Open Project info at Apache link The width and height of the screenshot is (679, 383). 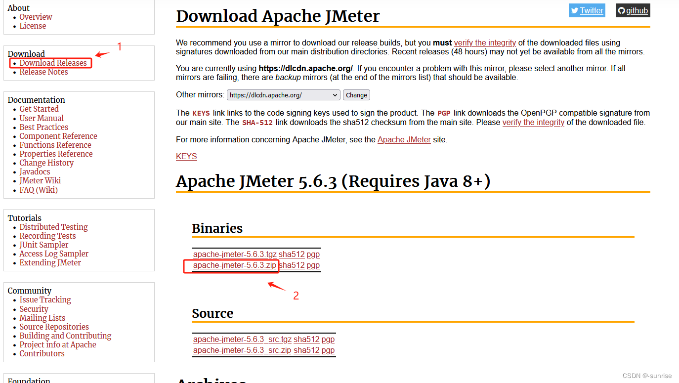tap(58, 344)
